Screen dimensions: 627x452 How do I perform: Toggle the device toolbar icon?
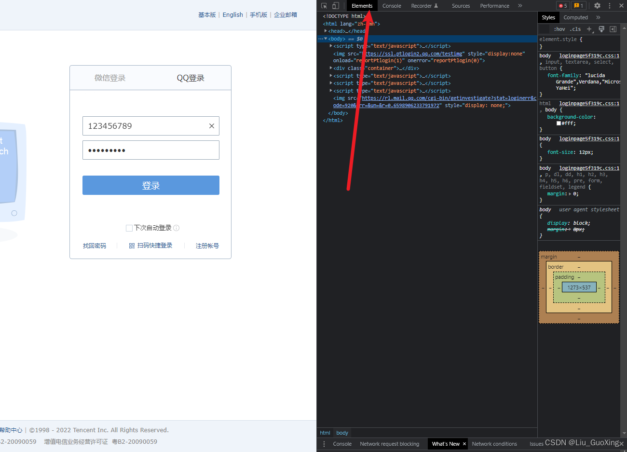coord(335,6)
